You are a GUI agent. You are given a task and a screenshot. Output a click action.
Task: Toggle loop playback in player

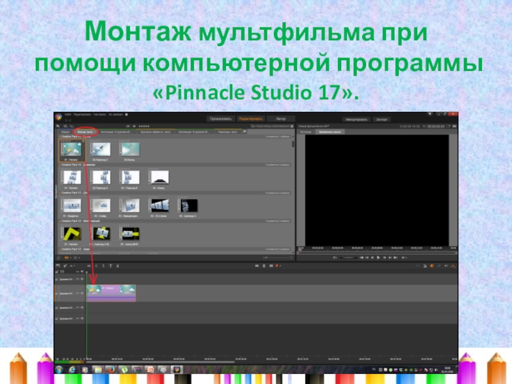pyautogui.click(x=335, y=258)
